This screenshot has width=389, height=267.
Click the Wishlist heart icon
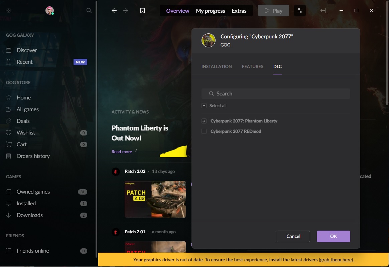[8, 132]
